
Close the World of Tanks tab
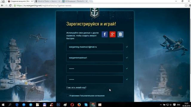(x=59, y=1)
